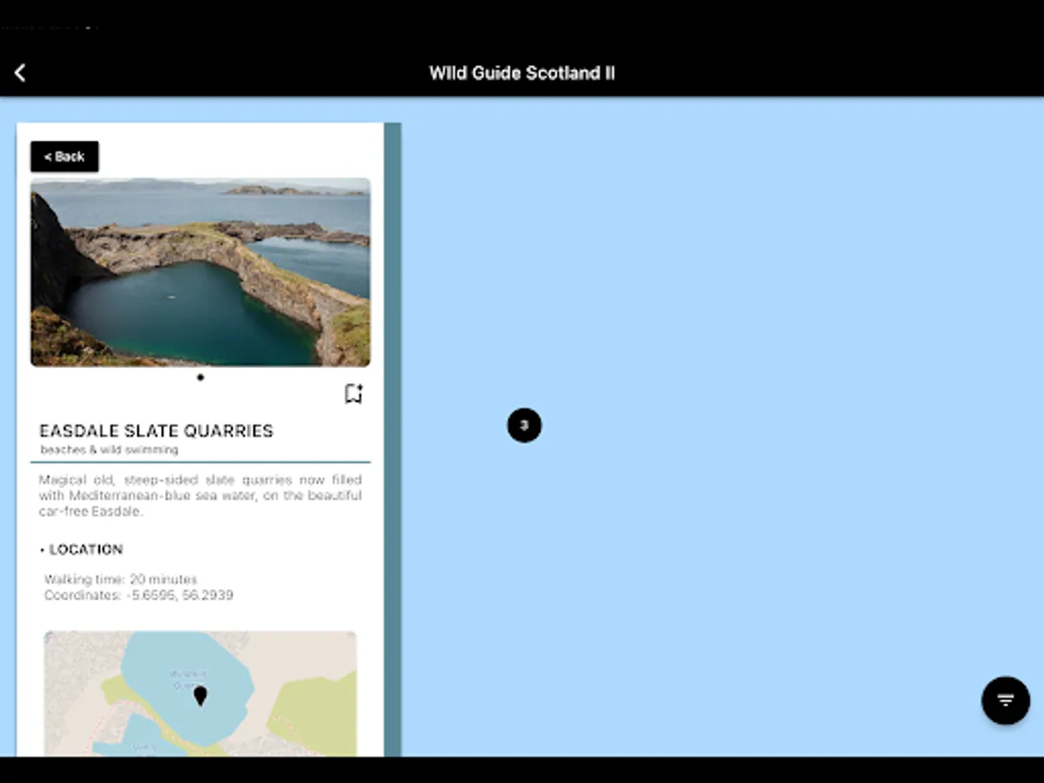Click the 'Wild Guide Scotland II' header title
1044x783 pixels.
point(522,73)
